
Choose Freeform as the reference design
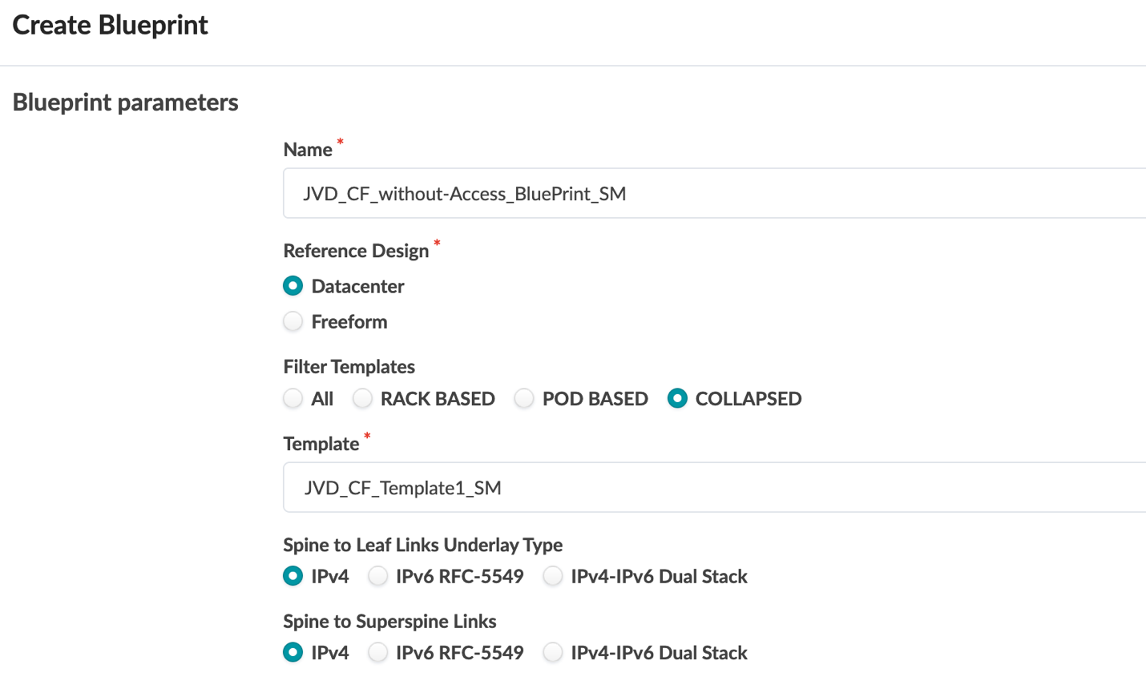tap(293, 321)
